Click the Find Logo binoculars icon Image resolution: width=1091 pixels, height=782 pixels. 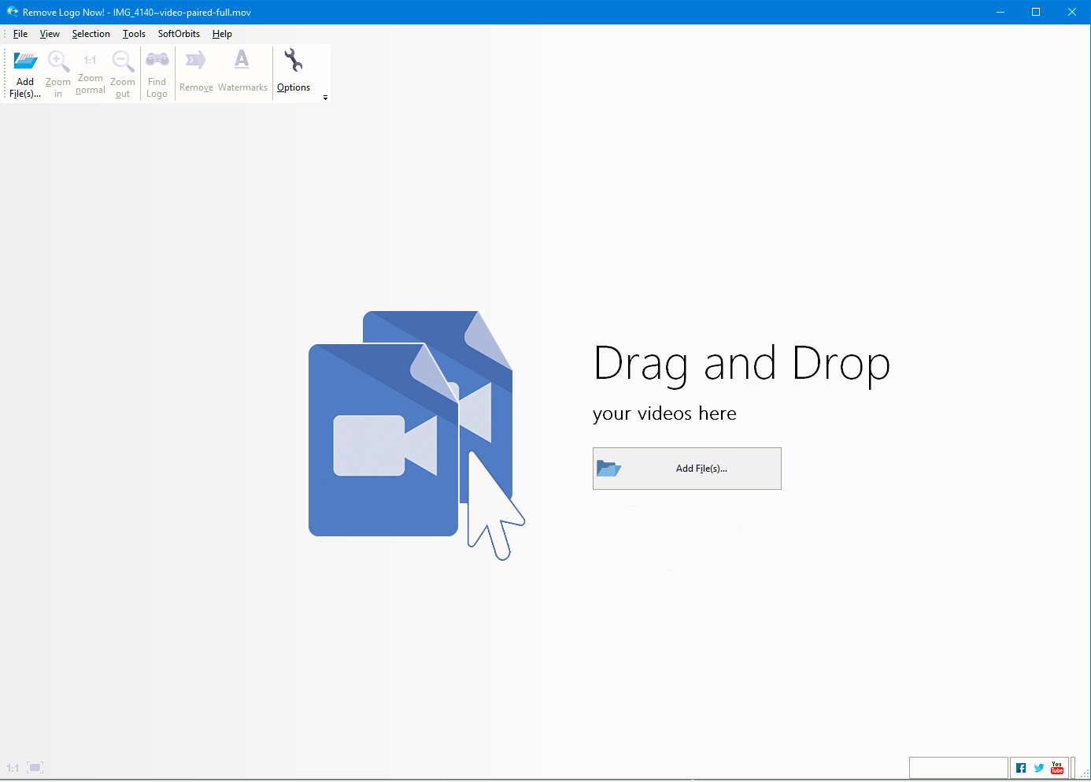click(157, 61)
